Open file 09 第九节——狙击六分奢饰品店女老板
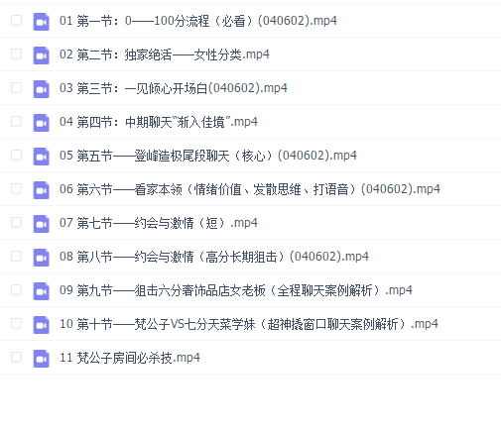Screen dimensions: 501x431 [x=236, y=290]
